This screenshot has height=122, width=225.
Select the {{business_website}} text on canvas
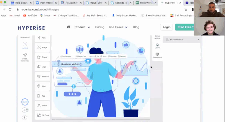70,64
